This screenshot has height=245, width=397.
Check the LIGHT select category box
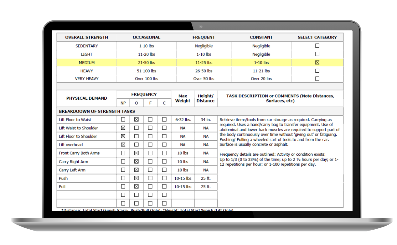coord(317,54)
